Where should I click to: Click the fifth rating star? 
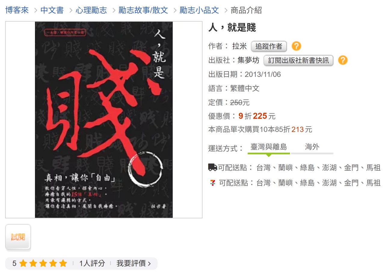[63, 264]
